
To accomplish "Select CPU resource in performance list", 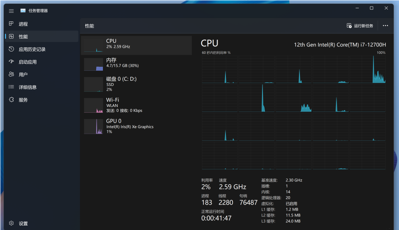I will pyautogui.click(x=137, y=45).
